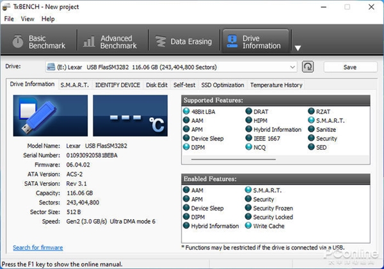The height and width of the screenshot is (269, 384).
Task: Click the refresh drive list icon
Action: pos(308,67)
